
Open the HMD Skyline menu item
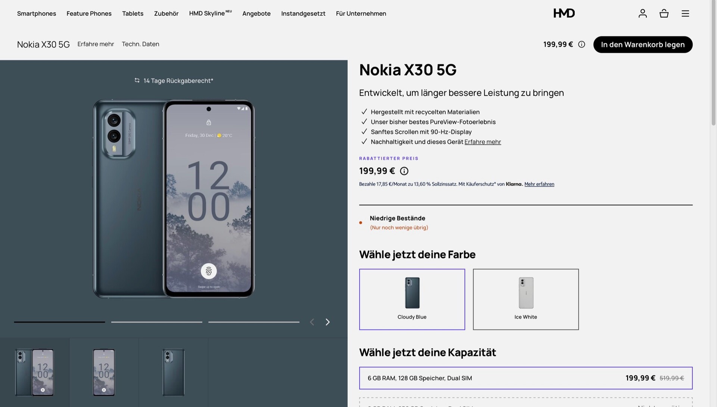click(210, 13)
